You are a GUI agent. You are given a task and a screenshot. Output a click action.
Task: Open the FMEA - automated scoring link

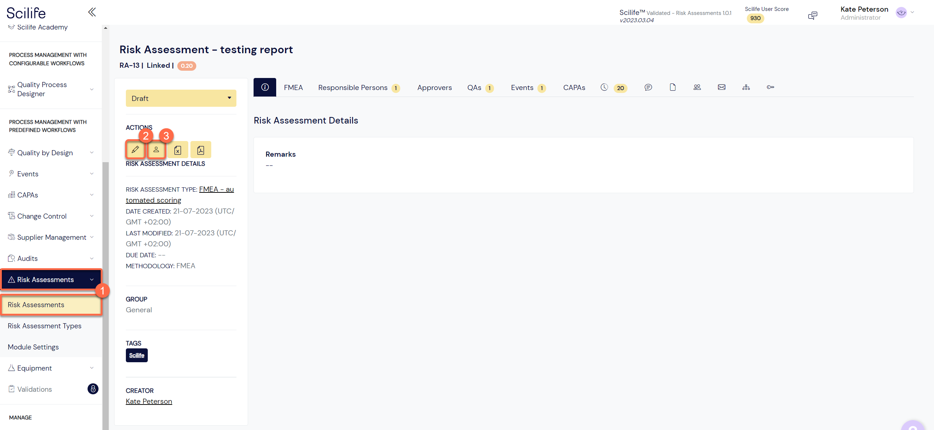(x=180, y=195)
